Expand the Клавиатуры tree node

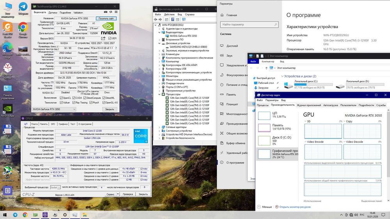[x=160, y=54]
